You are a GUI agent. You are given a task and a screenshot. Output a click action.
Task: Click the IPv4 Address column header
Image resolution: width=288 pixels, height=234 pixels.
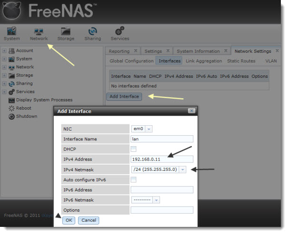[x=179, y=76]
